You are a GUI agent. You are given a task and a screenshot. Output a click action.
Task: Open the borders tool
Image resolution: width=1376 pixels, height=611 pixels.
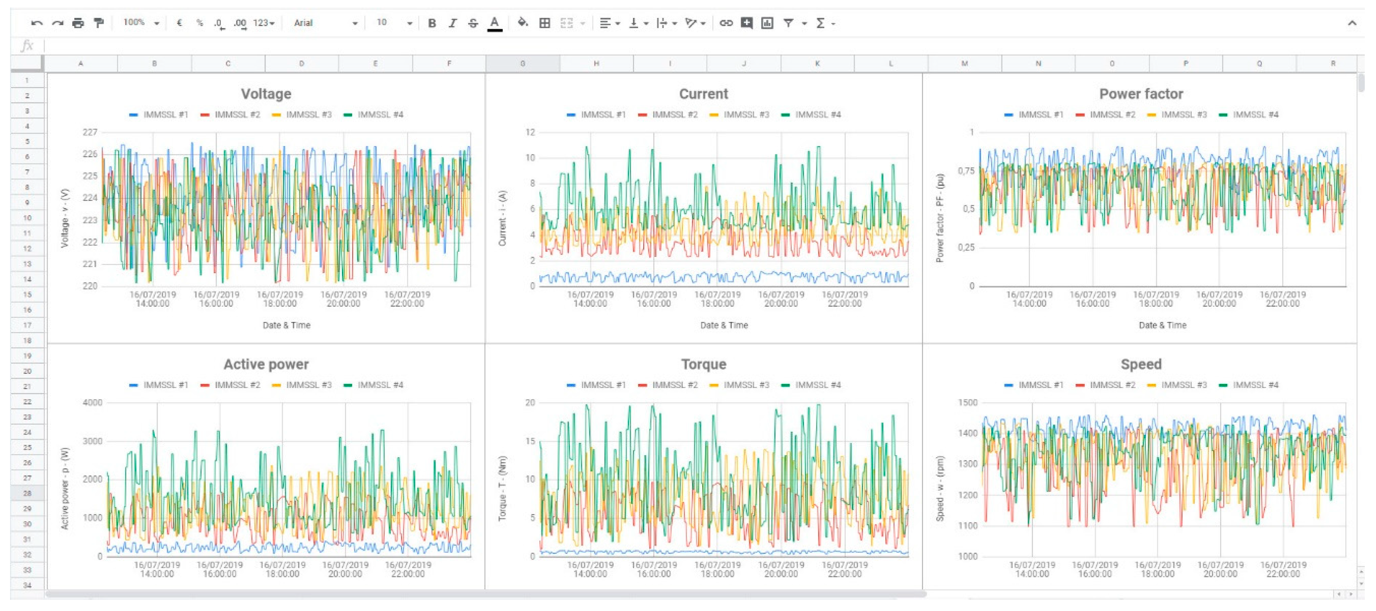coord(544,23)
